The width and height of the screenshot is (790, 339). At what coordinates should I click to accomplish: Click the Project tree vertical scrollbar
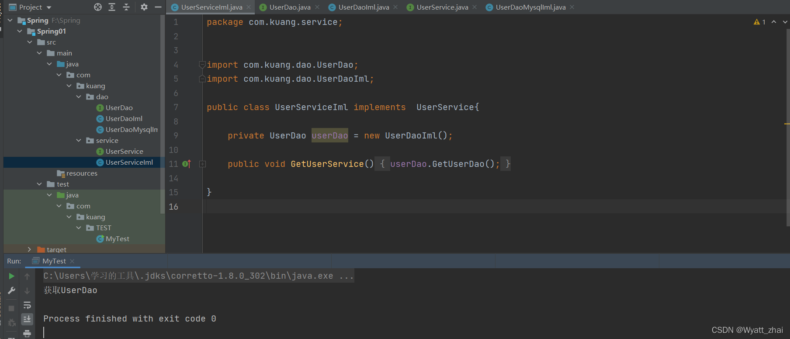pos(163,114)
